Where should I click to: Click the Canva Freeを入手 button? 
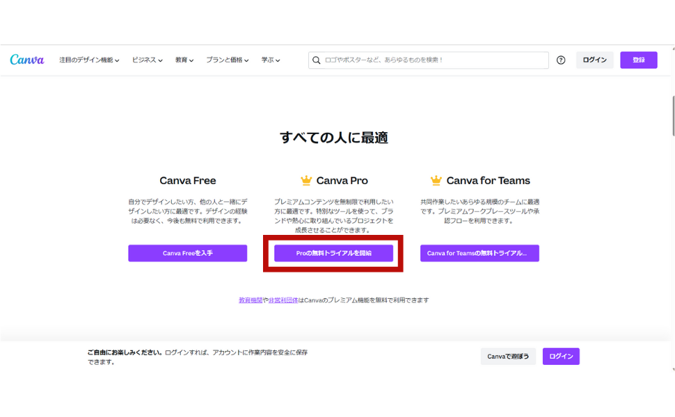click(x=188, y=253)
